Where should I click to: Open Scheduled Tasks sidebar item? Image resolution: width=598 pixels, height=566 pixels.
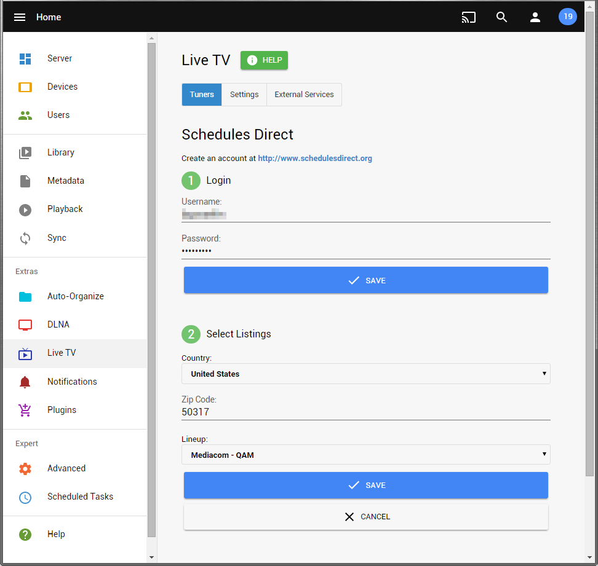pyautogui.click(x=75, y=497)
